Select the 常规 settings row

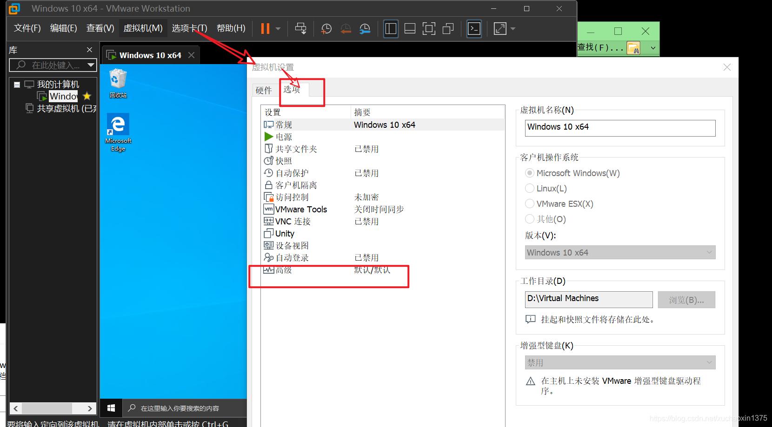click(x=382, y=125)
